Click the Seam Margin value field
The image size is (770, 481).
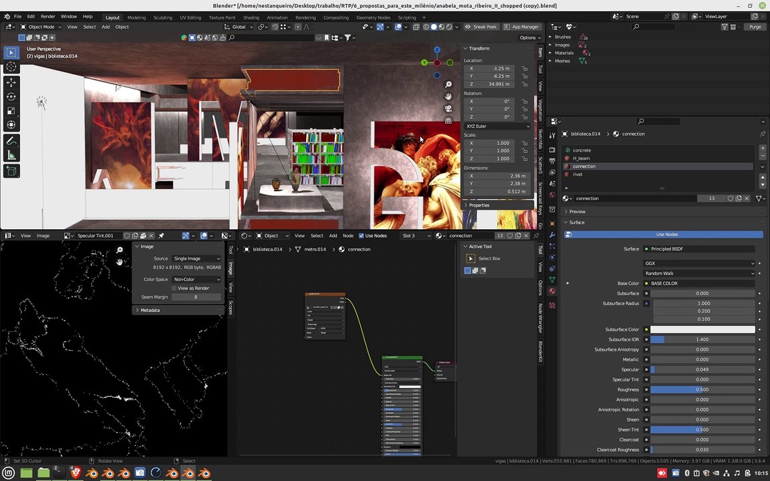point(196,297)
